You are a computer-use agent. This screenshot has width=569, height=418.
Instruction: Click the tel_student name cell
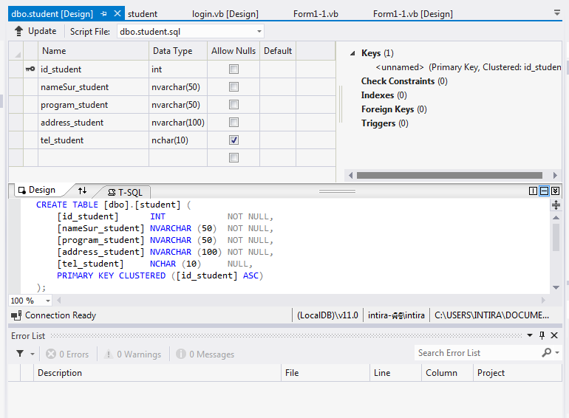pos(93,140)
